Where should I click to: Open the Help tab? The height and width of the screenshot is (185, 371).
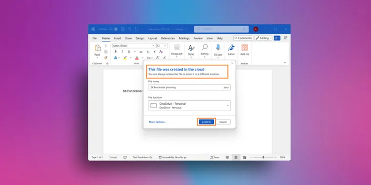point(220,38)
